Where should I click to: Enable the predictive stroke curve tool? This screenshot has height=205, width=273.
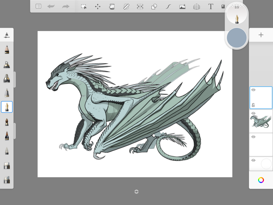(x=168, y=6)
